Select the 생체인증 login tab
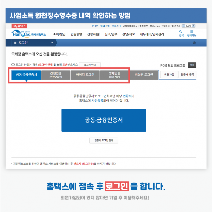Image resolution: width=212 pixels, height=212 pixels. 115,75
